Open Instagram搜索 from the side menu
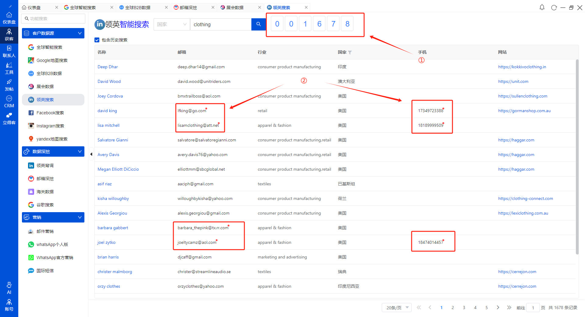Screen dimensions: 585x317 50,126
